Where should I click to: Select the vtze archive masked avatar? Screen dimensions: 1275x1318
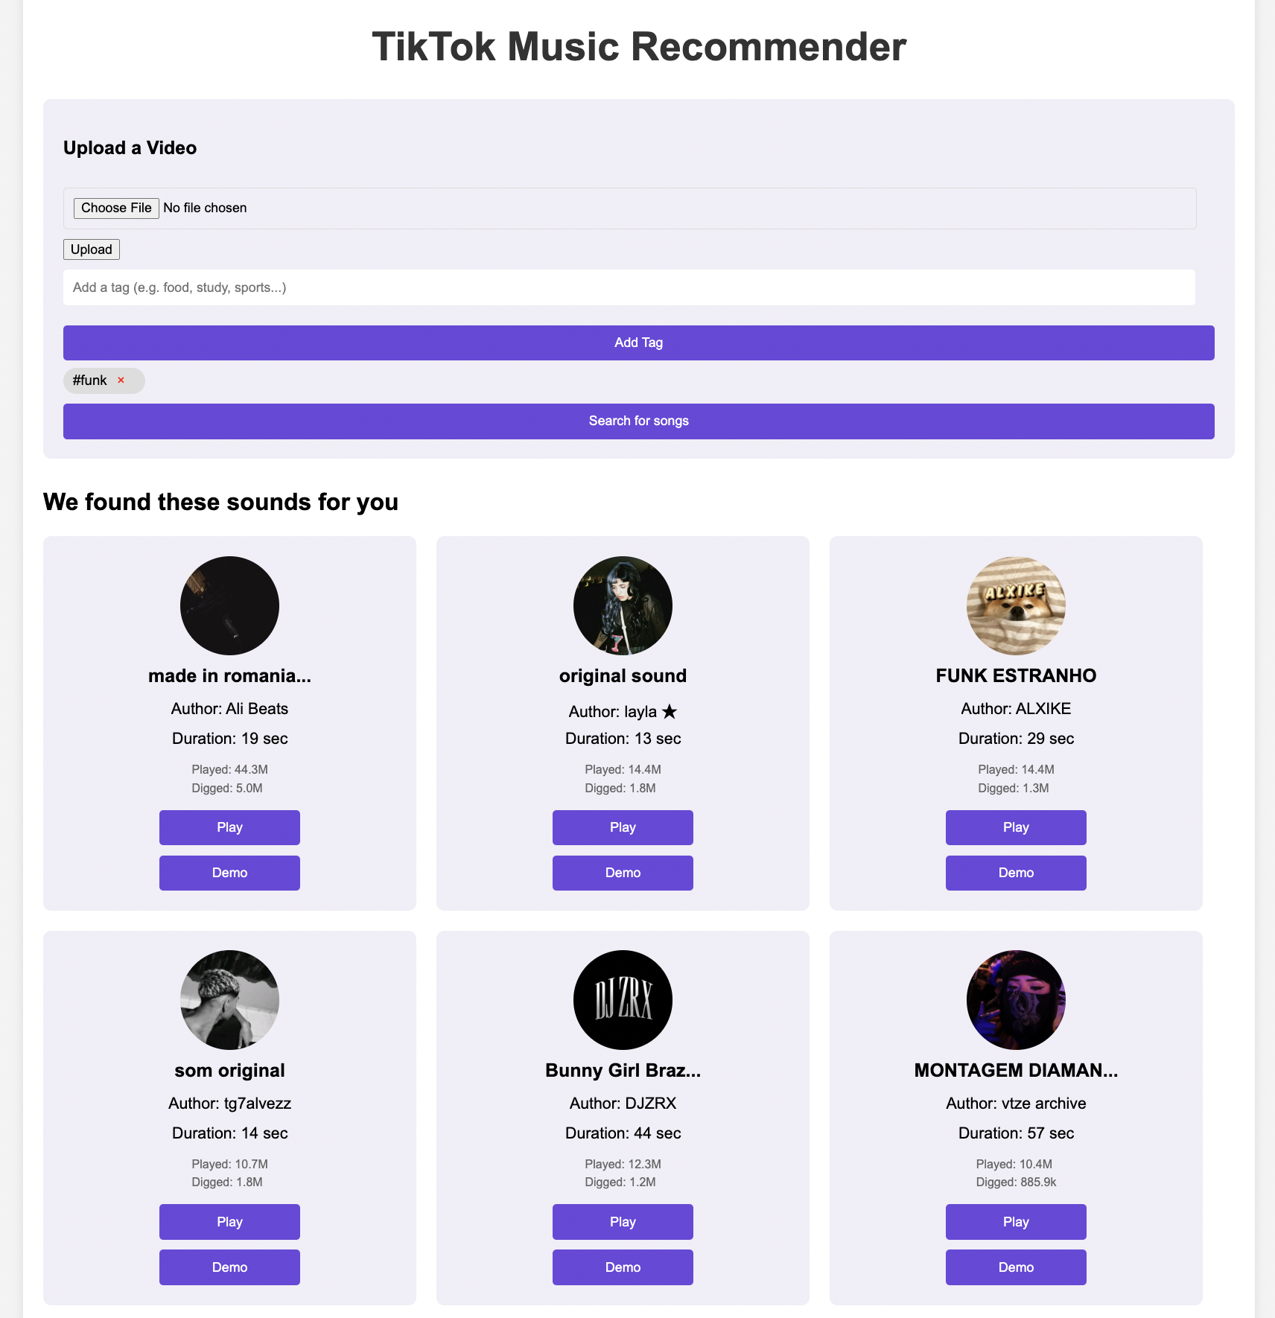click(x=1016, y=1000)
